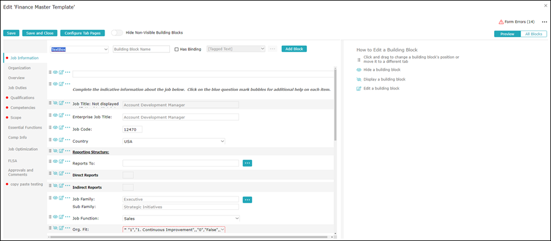This screenshot has width=551, height=241.
Task: Select the Preview view button
Action: (507, 34)
